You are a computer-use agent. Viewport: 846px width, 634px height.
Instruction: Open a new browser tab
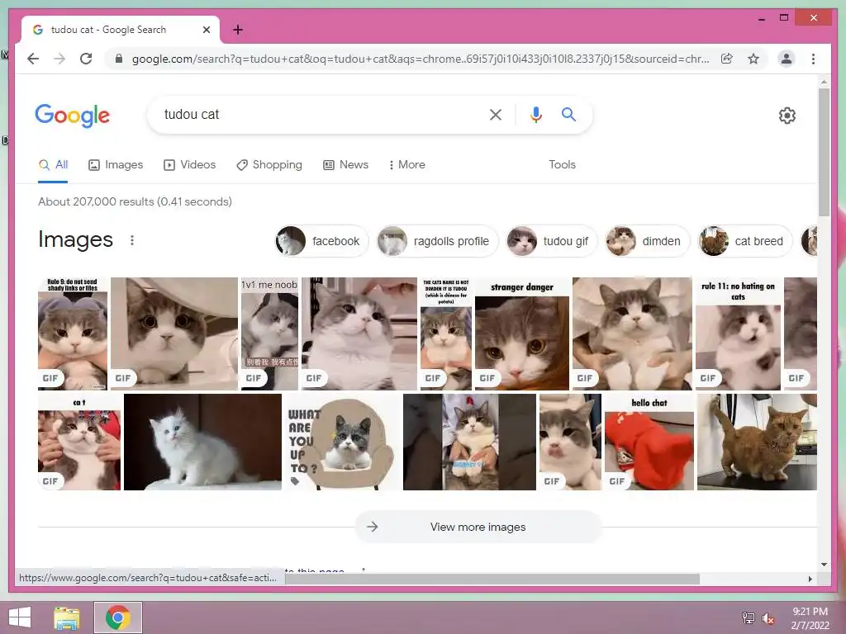(237, 30)
